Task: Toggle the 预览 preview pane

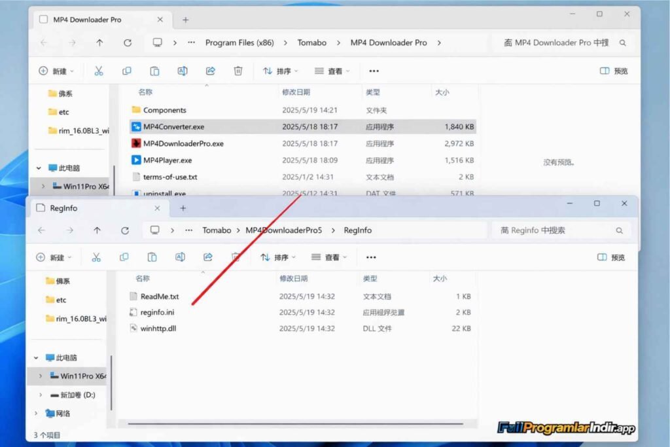Action: (x=612, y=71)
